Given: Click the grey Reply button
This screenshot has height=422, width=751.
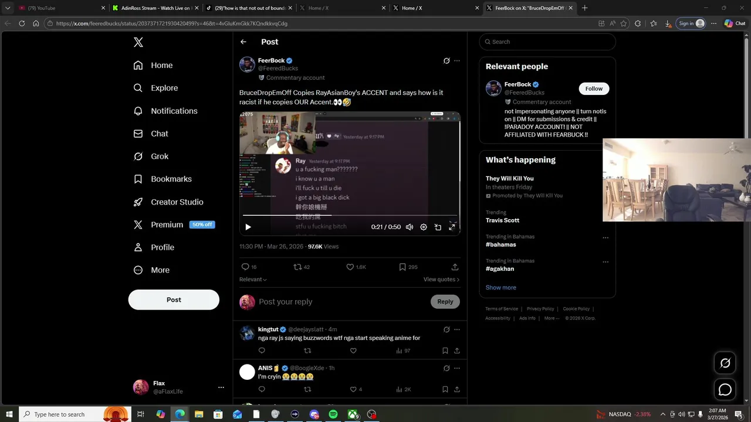Looking at the screenshot, I should (x=445, y=302).
